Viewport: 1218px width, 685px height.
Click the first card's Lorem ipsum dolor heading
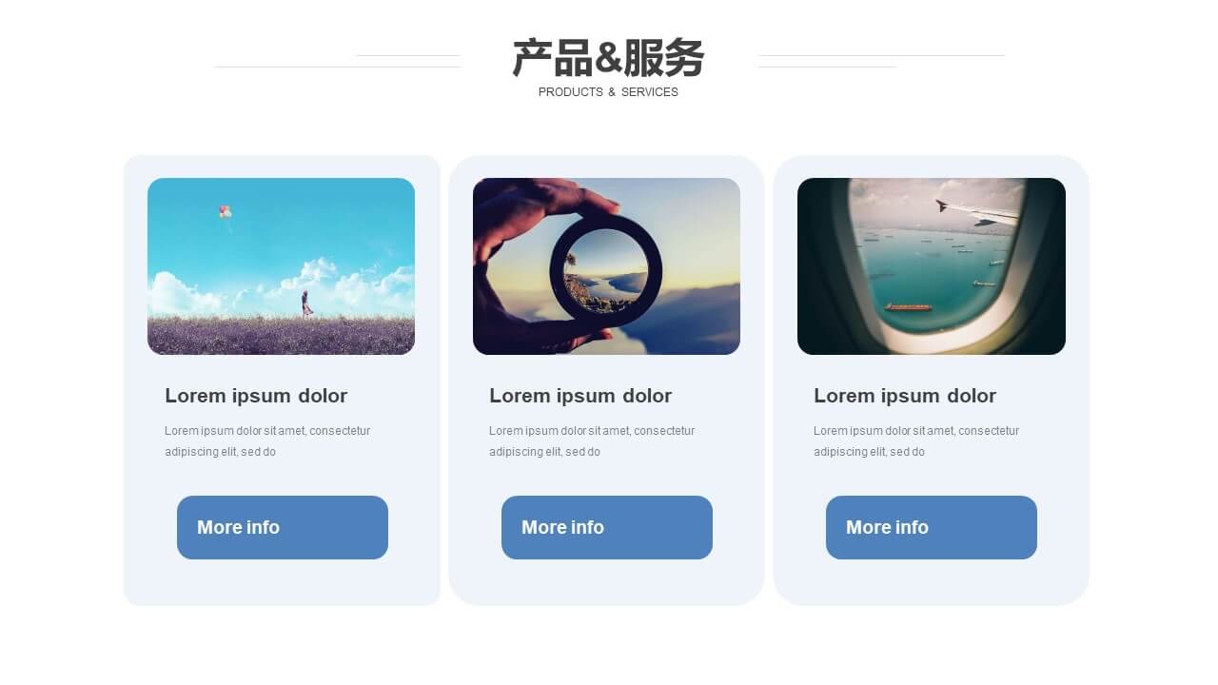[256, 396]
